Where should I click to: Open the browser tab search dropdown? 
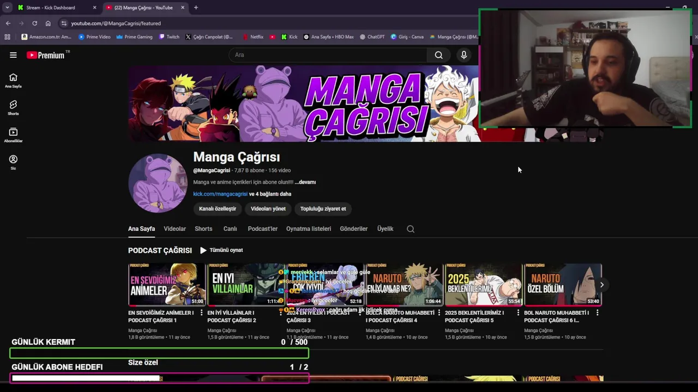pyautogui.click(x=7, y=8)
